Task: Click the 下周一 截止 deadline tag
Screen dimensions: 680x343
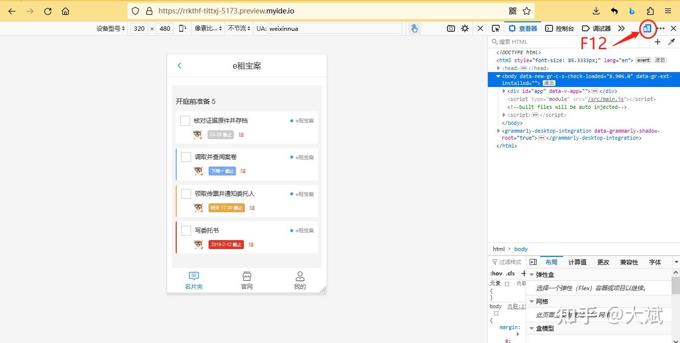Action: pyautogui.click(x=222, y=171)
